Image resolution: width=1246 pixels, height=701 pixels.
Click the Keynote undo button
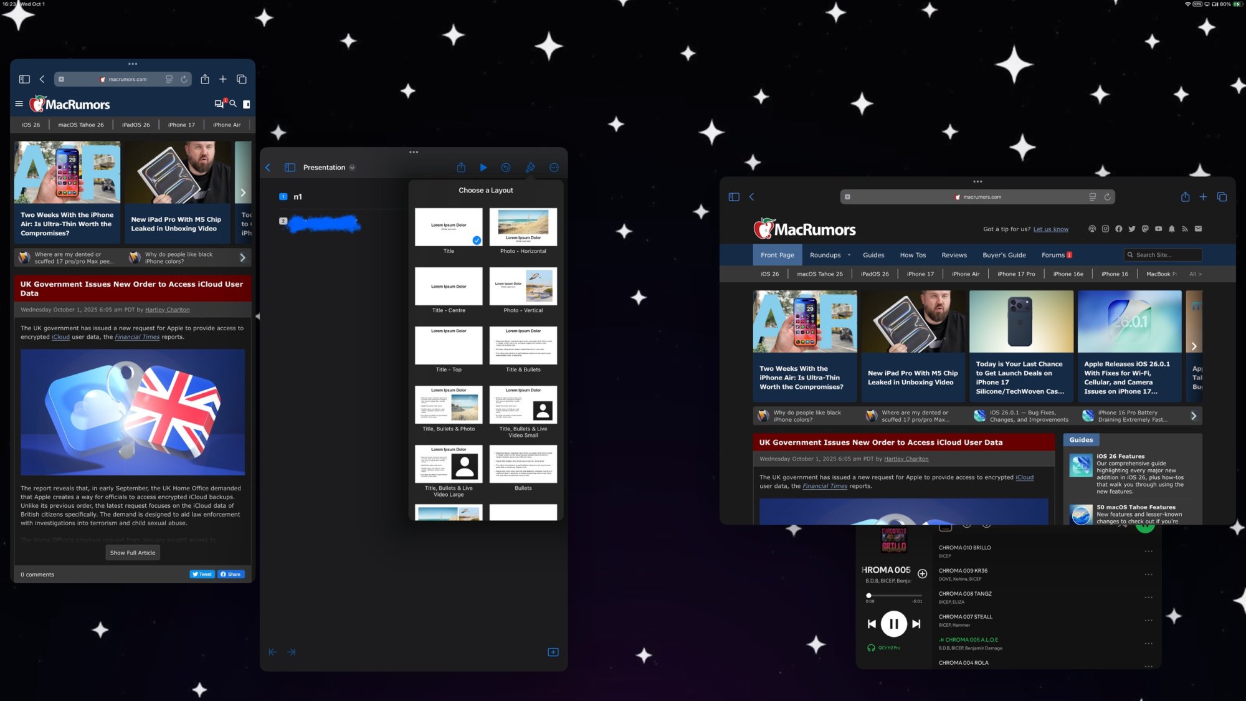506,168
